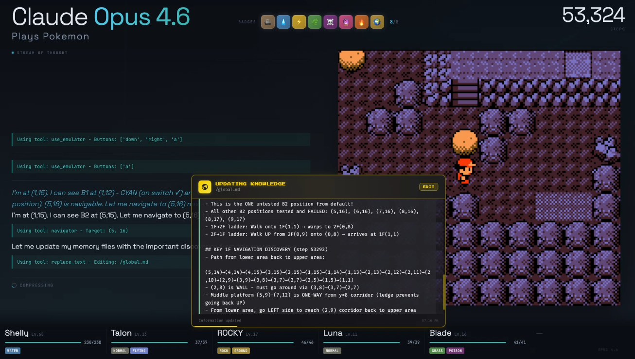This screenshot has height=359, width=635.
Task: Click the GRASS type tag under Blade
Action: 438,351
